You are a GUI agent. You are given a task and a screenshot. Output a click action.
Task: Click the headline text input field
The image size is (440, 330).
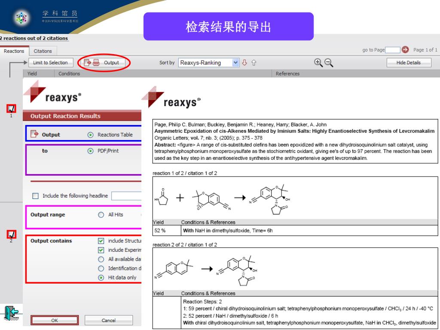tap(126, 196)
